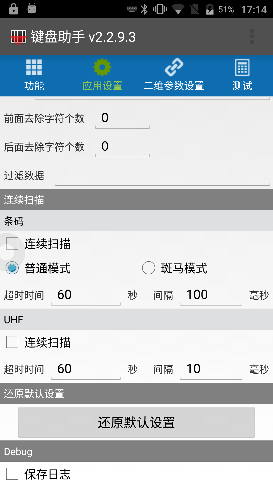
Task: Tap the 过滤数据 input field
Action: [x=162, y=176]
